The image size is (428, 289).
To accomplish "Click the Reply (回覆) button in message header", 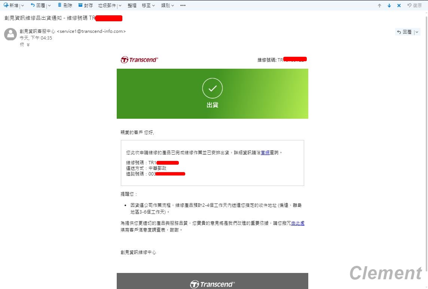I will [404, 32].
